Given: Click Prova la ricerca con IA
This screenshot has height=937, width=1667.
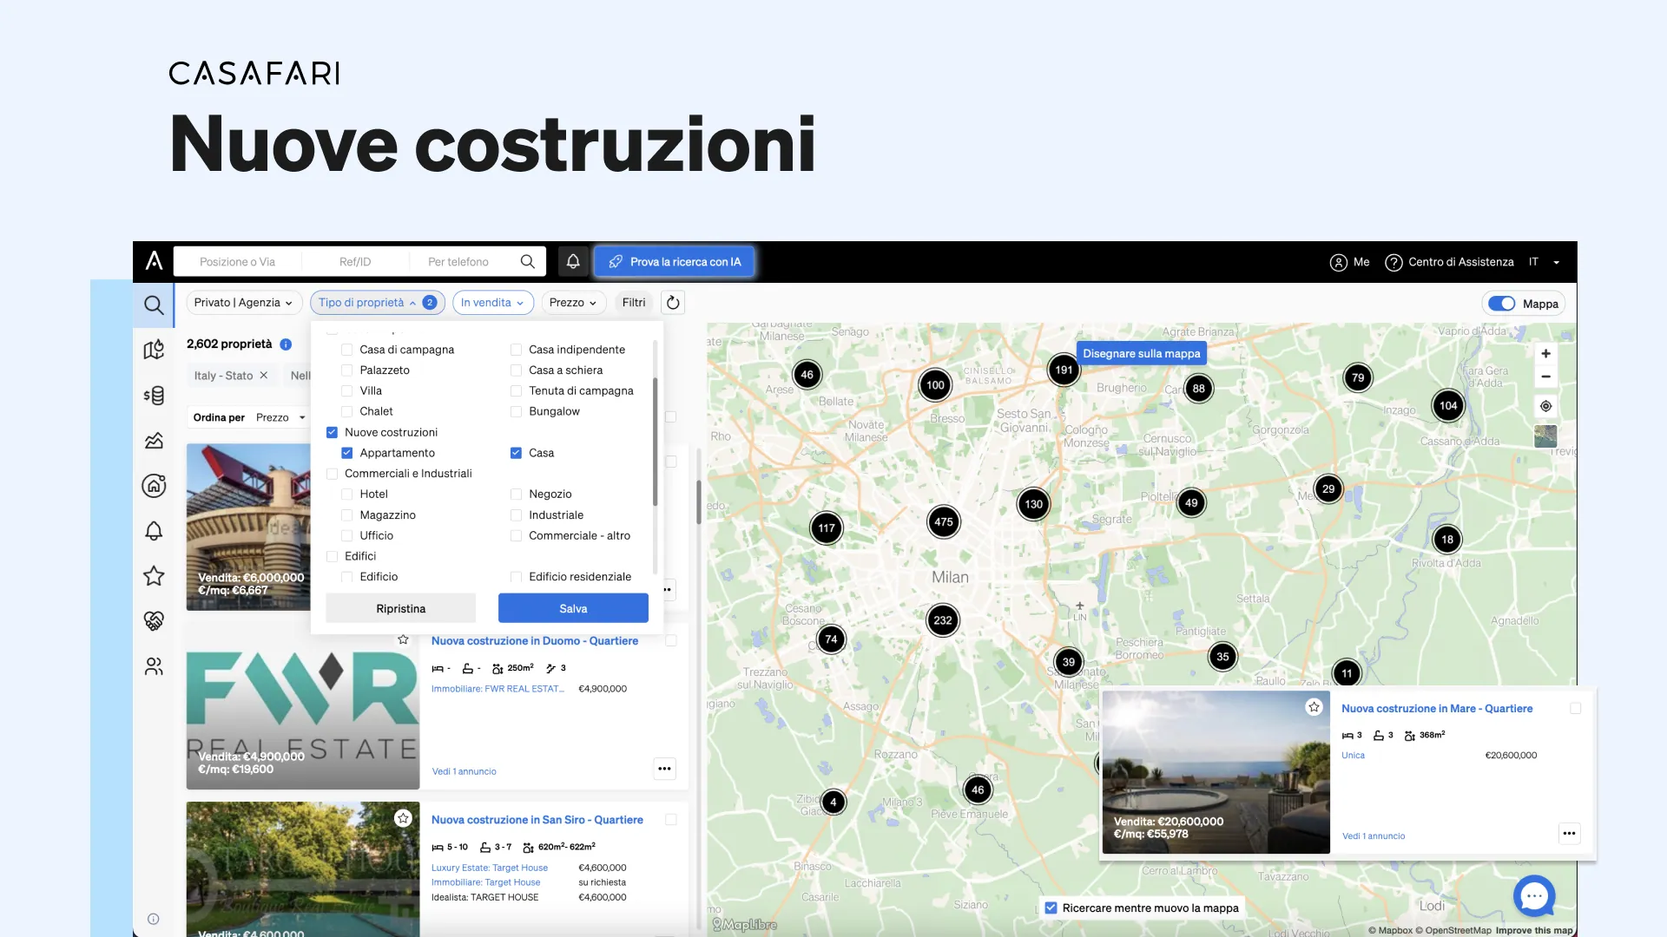Looking at the screenshot, I should point(675,262).
